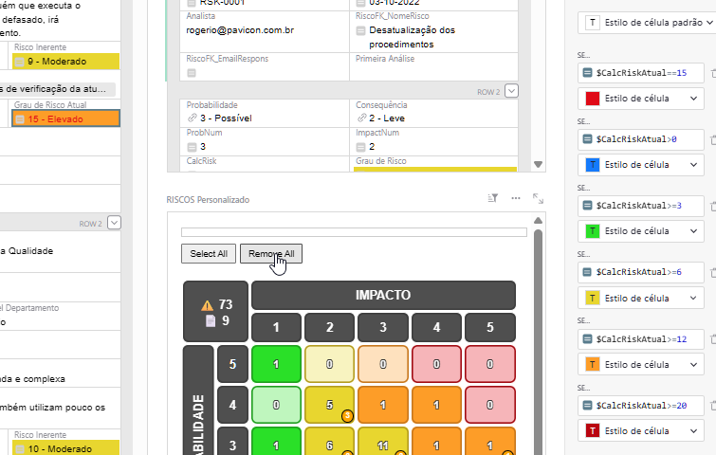Collapse ROW 2 in the detail form
This screenshot has width=716, height=455.
tap(512, 91)
